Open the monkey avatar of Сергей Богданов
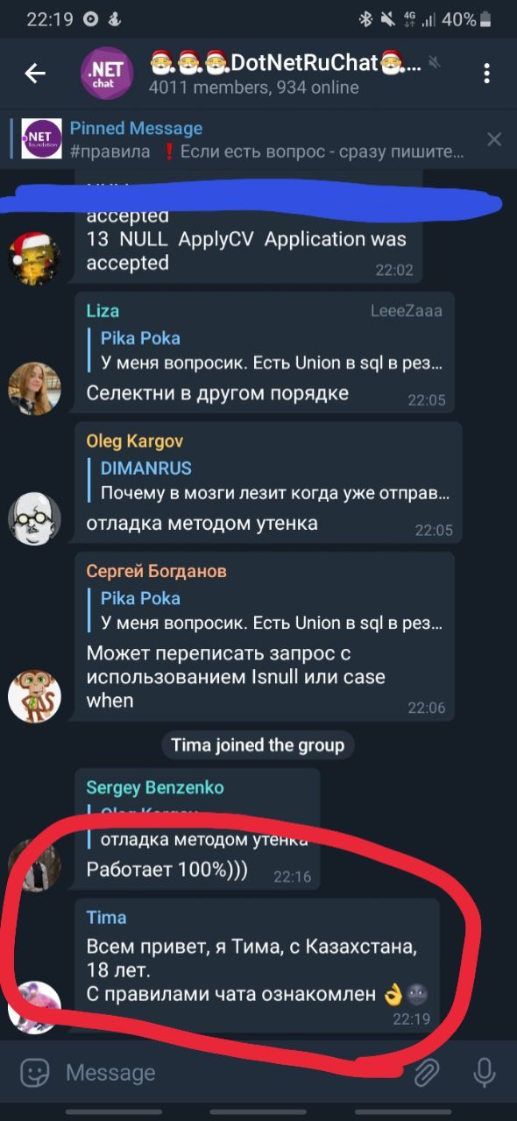 pyautogui.click(x=34, y=696)
